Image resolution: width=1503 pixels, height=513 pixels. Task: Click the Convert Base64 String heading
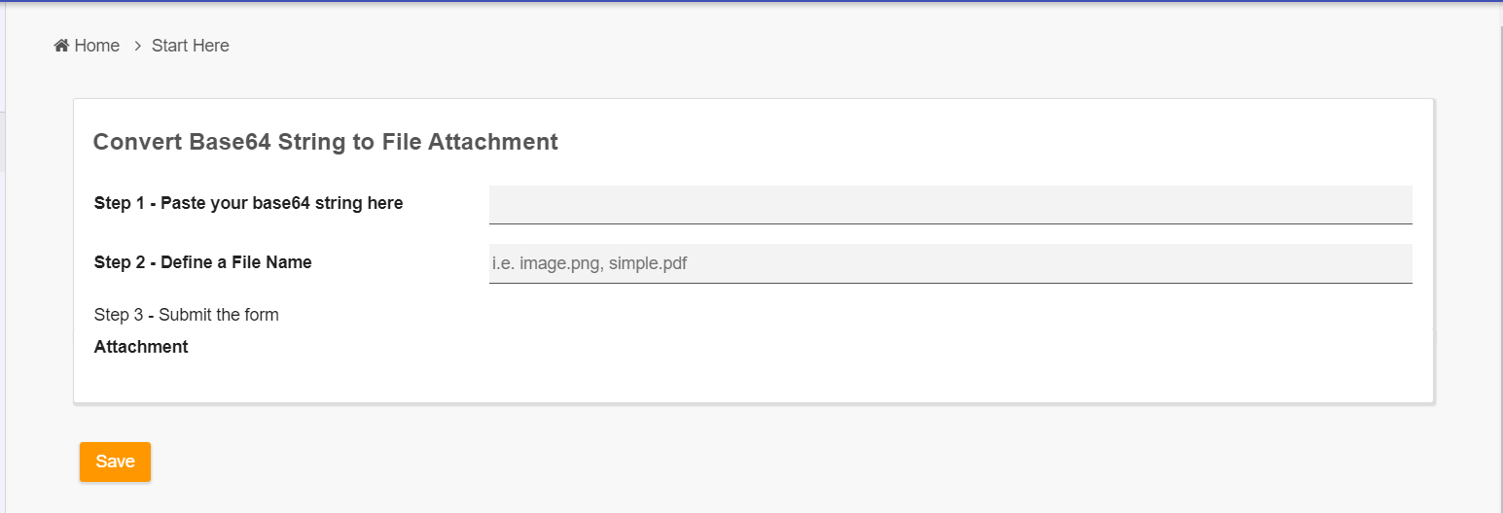pyautogui.click(x=325, y=142)
